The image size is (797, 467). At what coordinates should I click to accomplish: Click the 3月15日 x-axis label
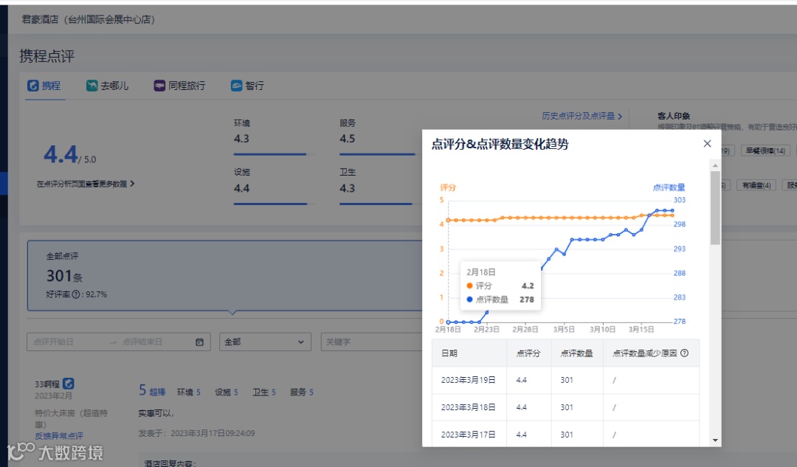pyautogui.click(x=641, y=329)
